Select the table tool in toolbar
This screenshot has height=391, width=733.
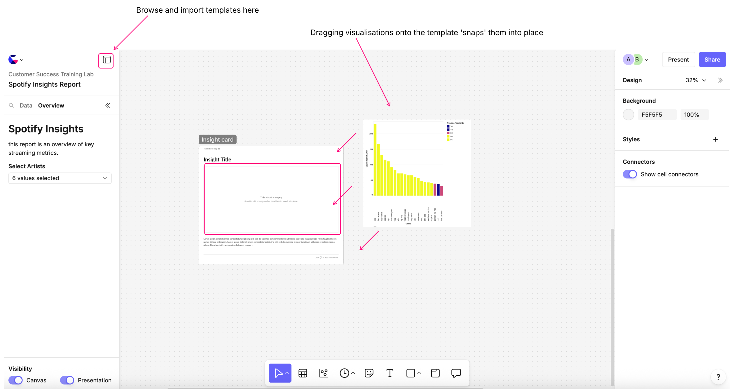click(x=302, y=373)
